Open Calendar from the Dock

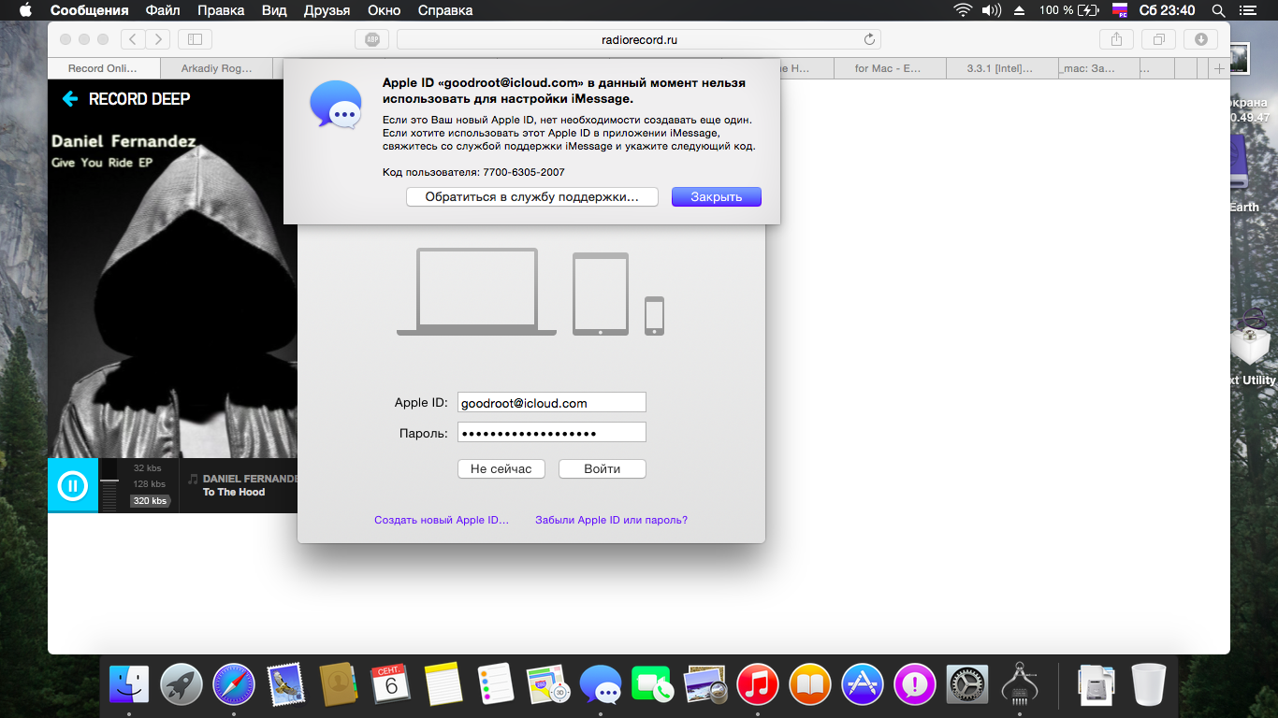click(391, 684)
